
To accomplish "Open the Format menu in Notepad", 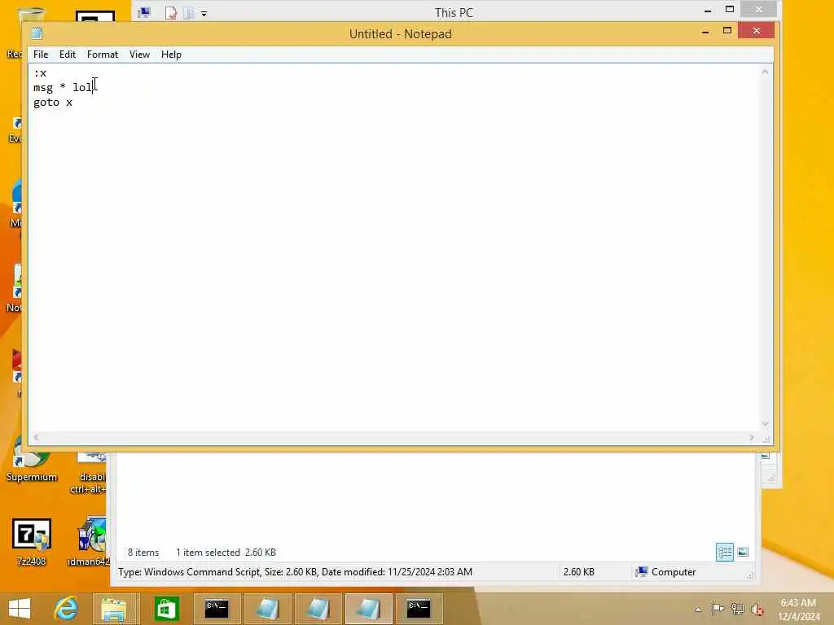I will coord(103,55).
